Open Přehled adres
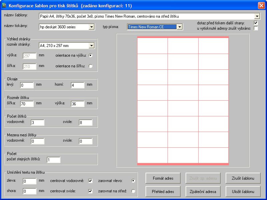 click(163, 191)
